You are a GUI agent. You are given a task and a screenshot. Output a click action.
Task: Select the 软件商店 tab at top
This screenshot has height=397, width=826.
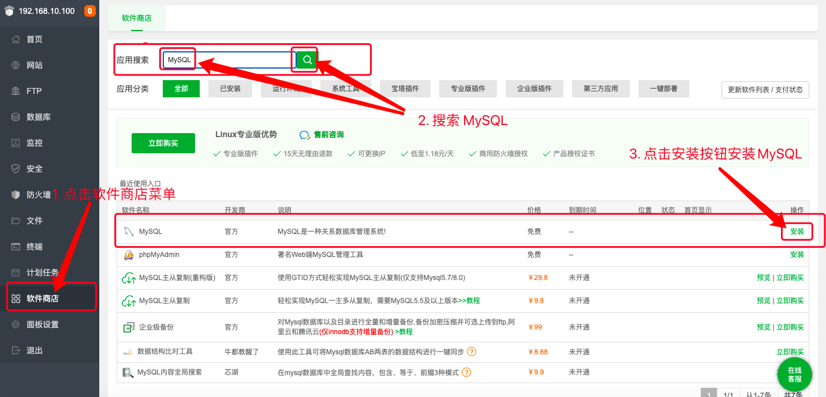pos(137,18)
